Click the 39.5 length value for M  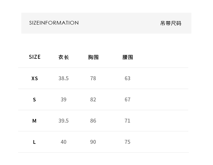(64, 121)
